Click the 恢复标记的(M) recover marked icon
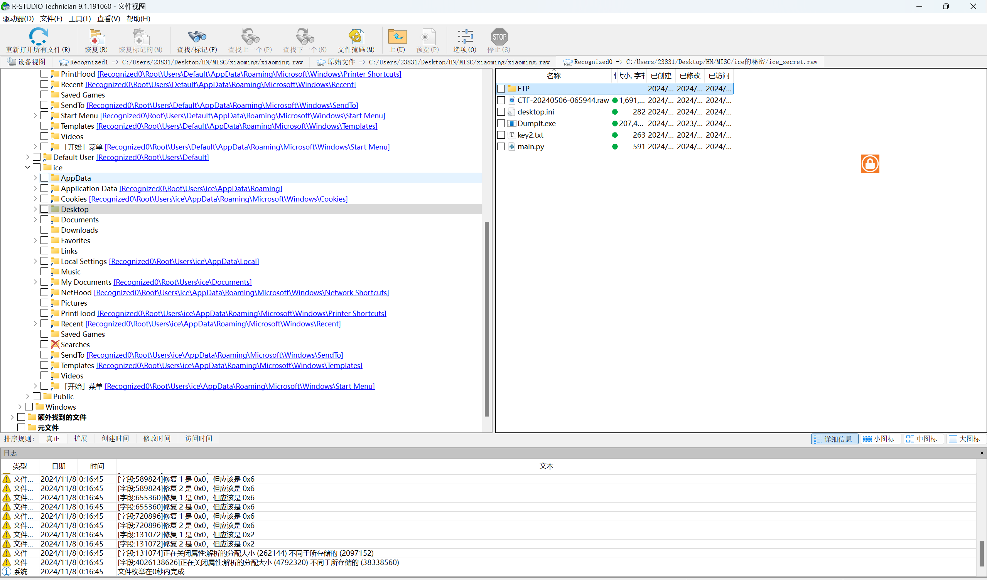The width and height of the screenshot is (987, 580). [140, 36]
